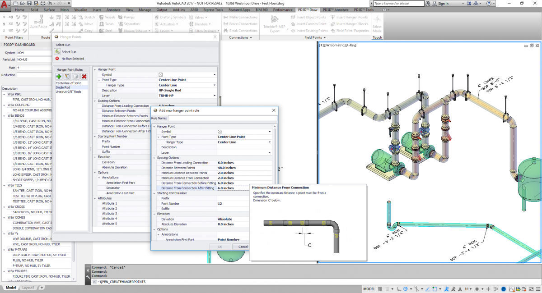Add a new hanger point rule with green plus
542x293 pixels.
pyautogui.click(x=59, y=76)
